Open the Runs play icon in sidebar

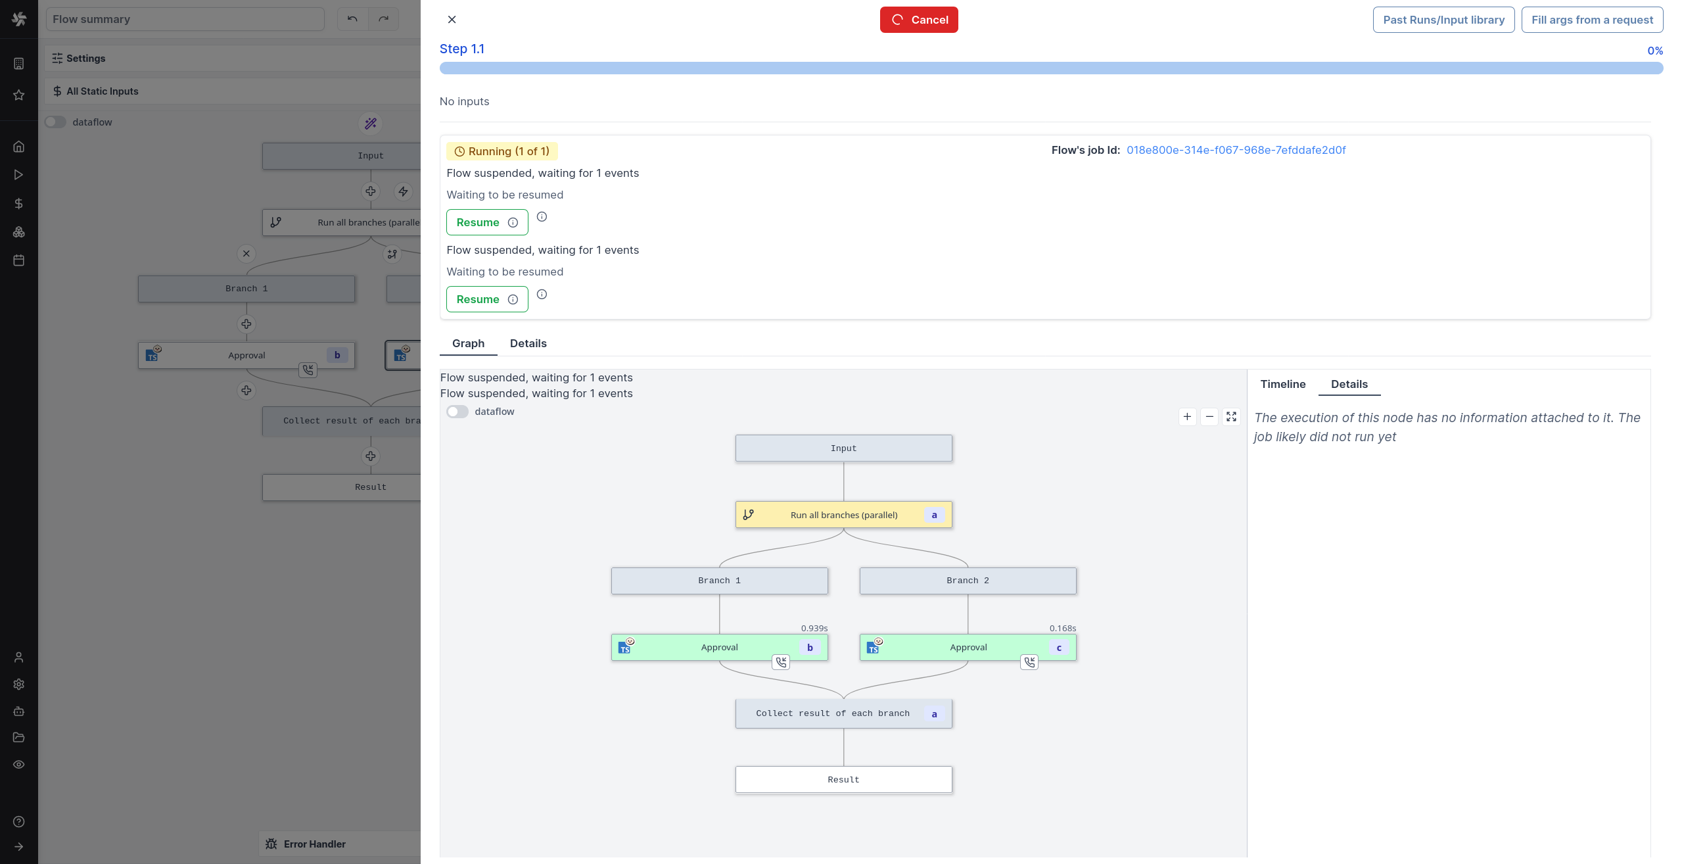[18, 175]
